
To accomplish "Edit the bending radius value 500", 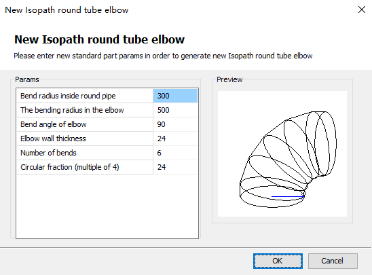I will 175,110.
